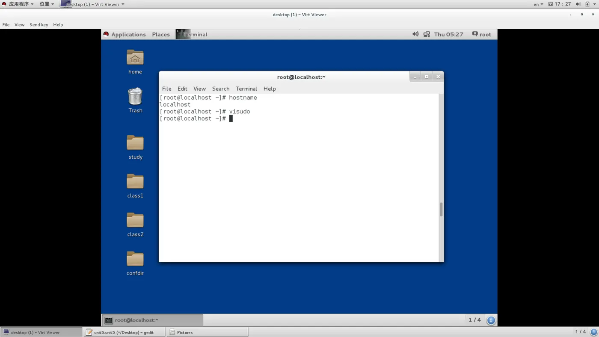Click the hostname command line text
Image resolution: width=599 pixels, height=337 pixels.
(x=243, y=98)
